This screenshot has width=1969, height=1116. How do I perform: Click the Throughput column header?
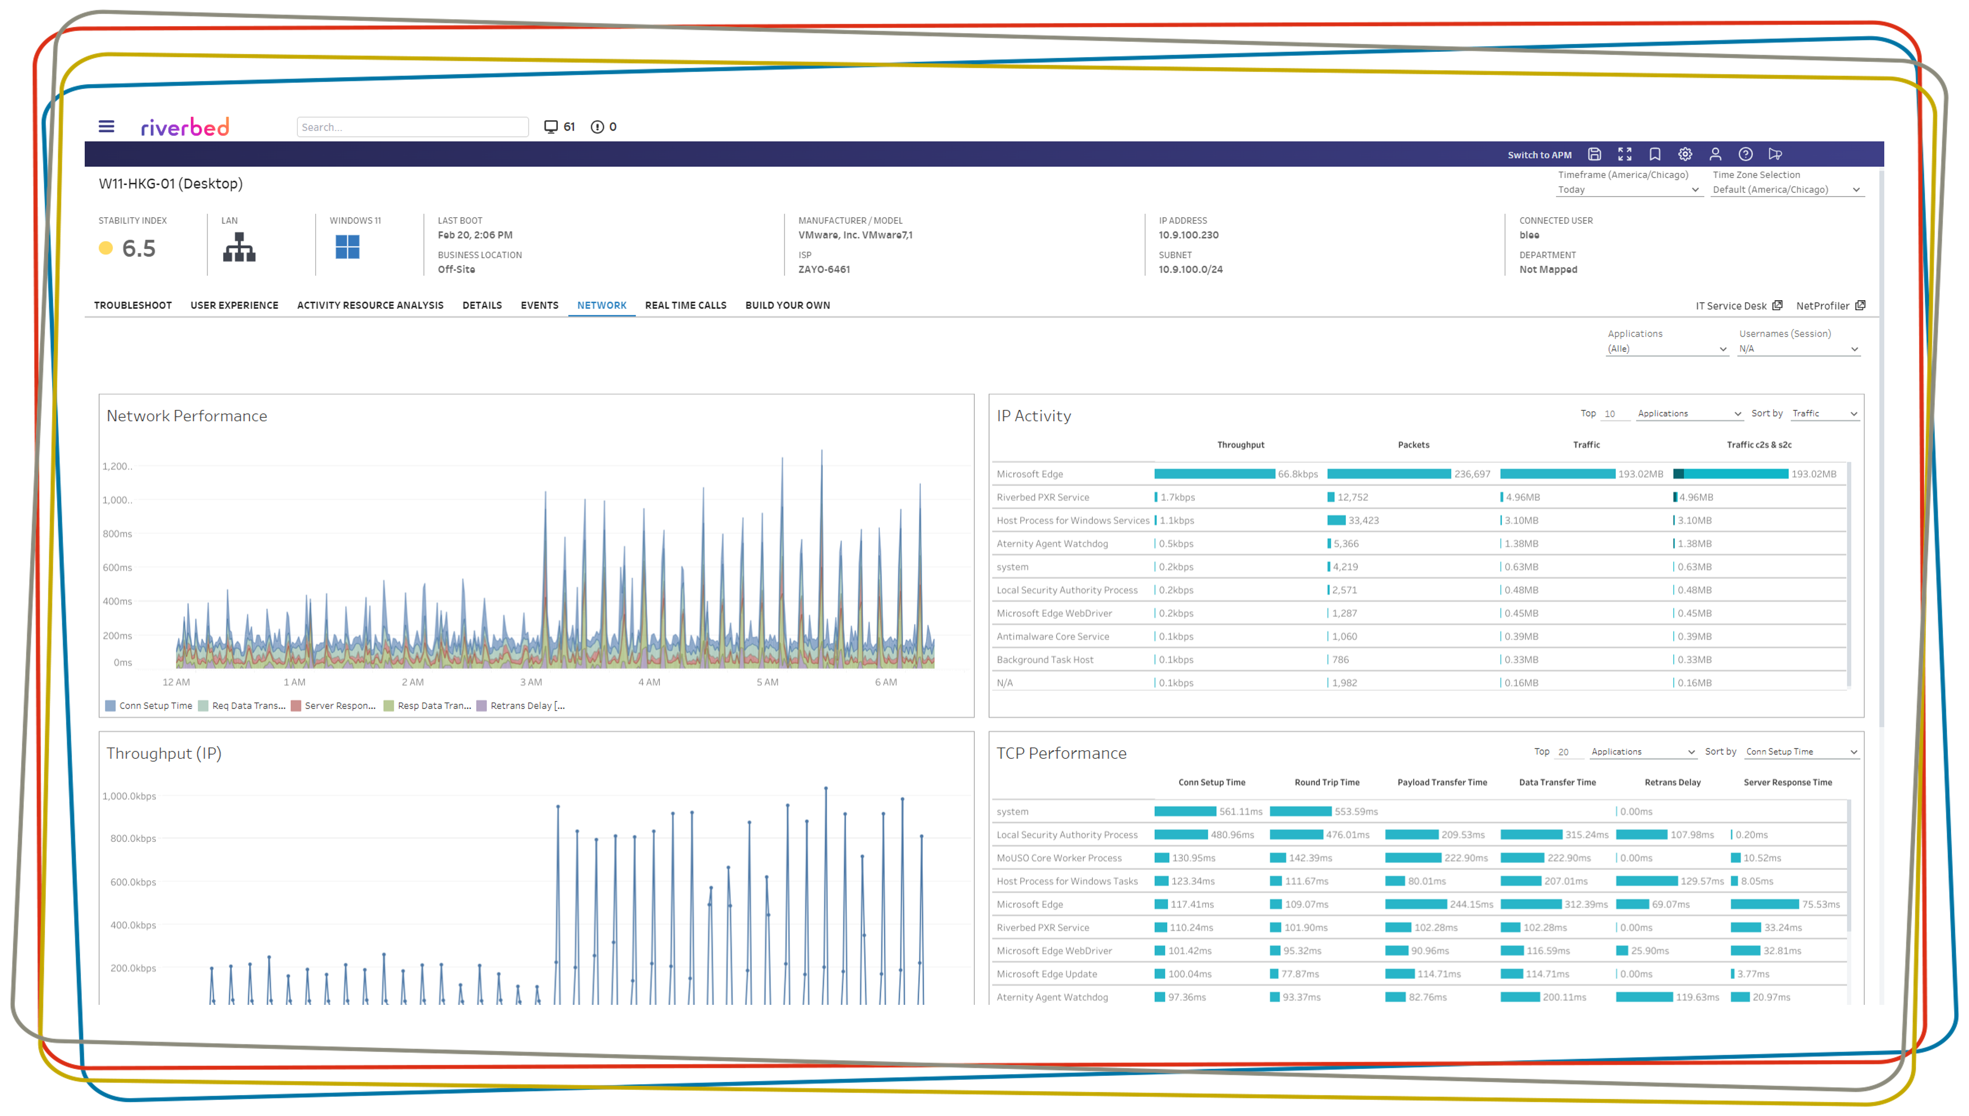[x=1240, y=445]
